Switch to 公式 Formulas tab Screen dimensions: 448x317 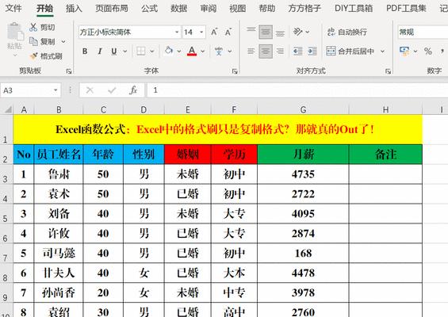(x=149, y=8)
